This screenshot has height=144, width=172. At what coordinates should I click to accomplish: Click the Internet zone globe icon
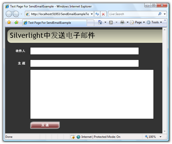(x=79, y=137)
